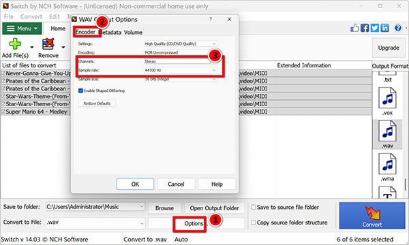Image resolution: width=409 pixels, height=245 pixels.
Task: Click 'Convert to .wav' status bar text
Action: point(145,240)
